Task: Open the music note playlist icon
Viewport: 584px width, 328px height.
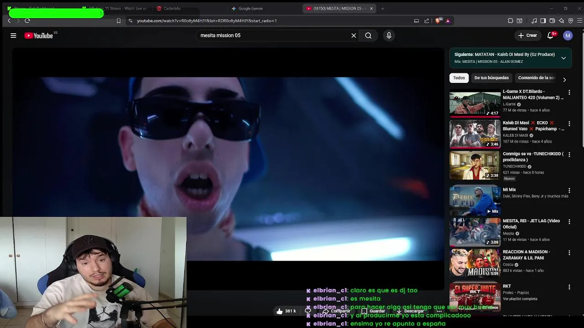Action: (x=534, y=20)
